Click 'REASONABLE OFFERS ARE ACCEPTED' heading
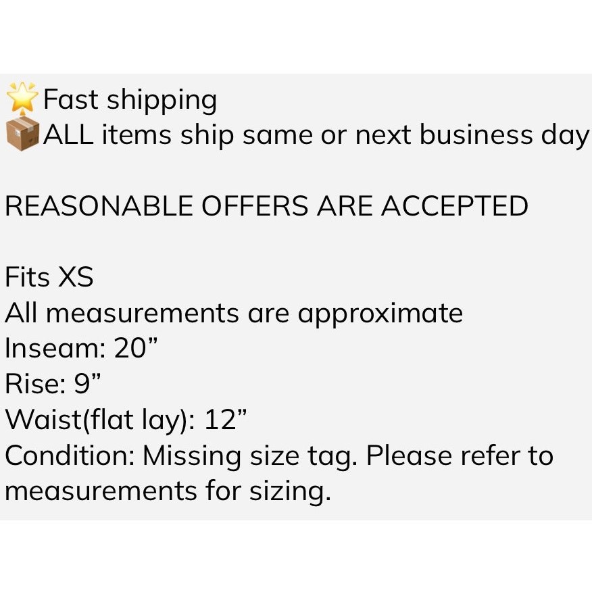592x592 pixels. 266,206
